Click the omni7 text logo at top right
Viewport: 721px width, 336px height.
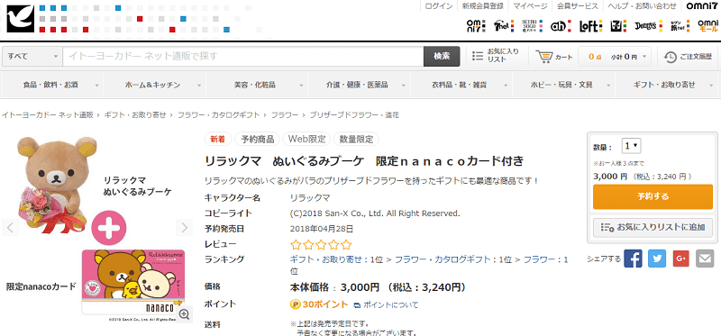click(702, 6)
